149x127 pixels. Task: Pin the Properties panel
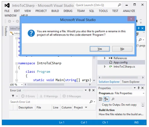pyautogui.click(x=138, y=88)
